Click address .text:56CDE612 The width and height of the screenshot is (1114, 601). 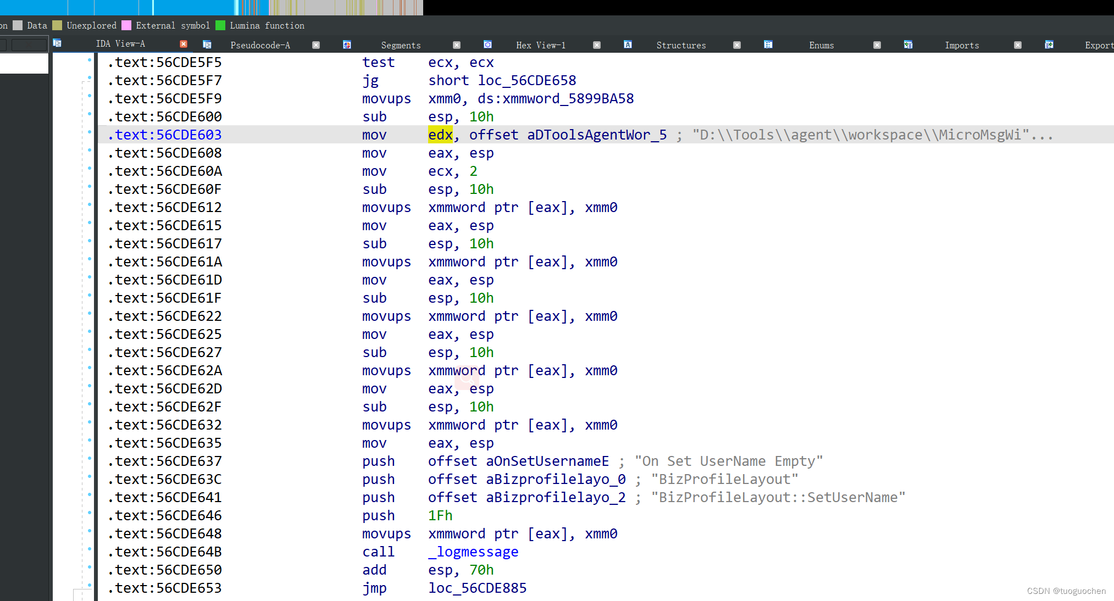click(x=165, y=207)
